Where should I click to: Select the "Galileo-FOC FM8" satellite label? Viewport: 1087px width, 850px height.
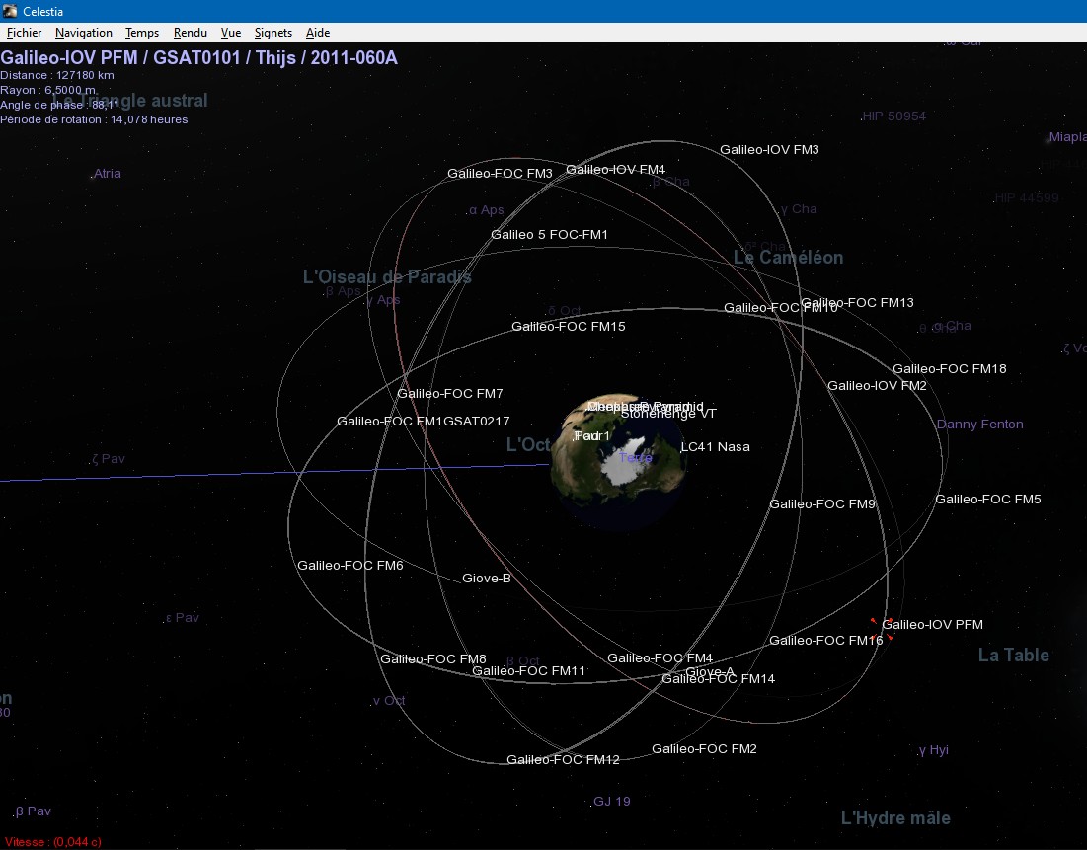coord(433,658)
